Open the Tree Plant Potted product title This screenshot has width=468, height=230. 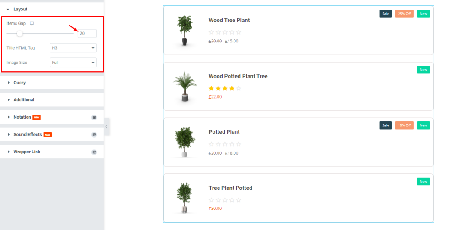[x=230, y=188]
